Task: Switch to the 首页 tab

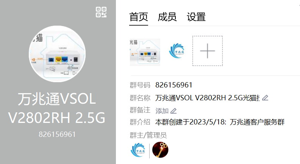Action: click(139, 17)
